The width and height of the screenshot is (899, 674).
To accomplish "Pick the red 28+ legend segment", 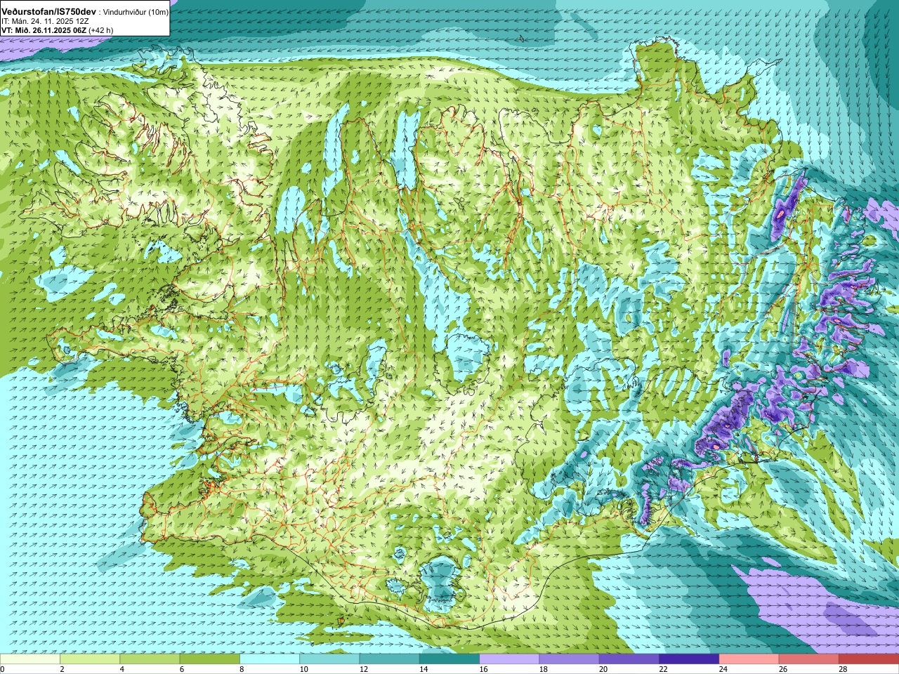I will 869,659.
